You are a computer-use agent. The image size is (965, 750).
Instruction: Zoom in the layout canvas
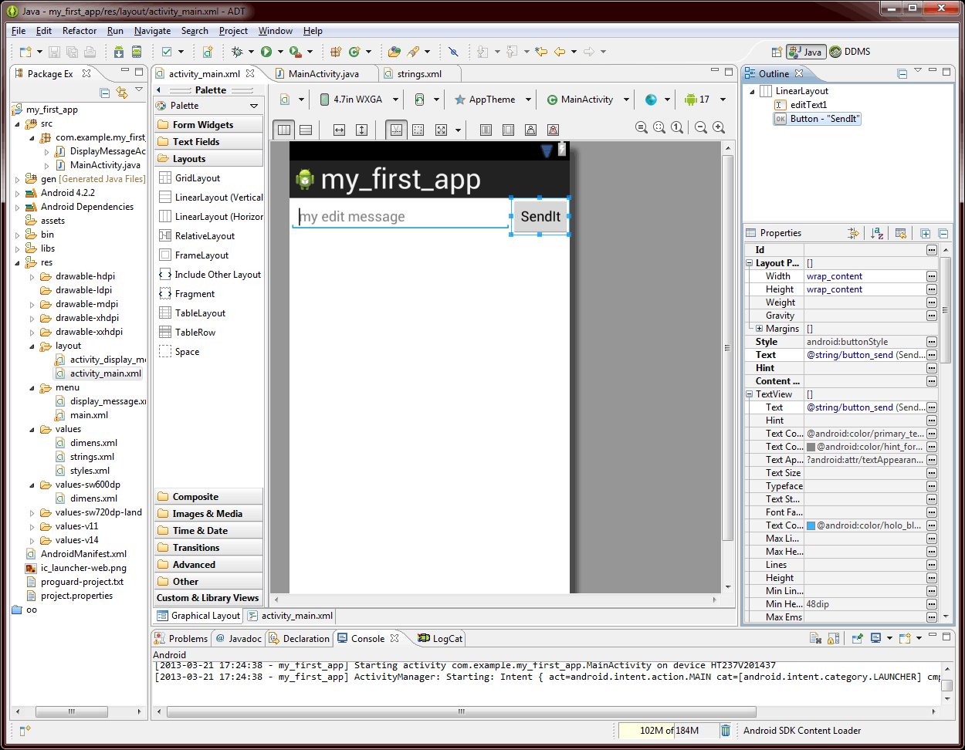tap(719, 128)
